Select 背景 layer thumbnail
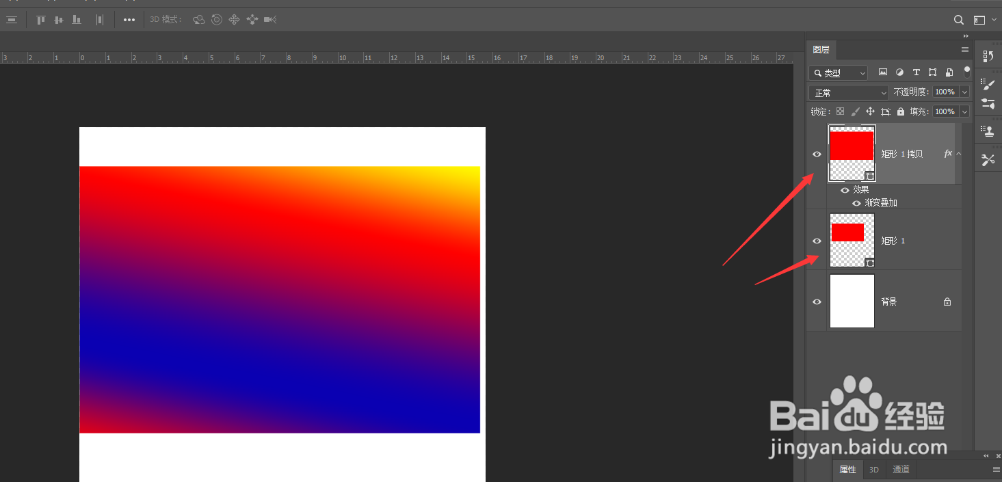This screenshot has height=482, width=1002. point(852,301)
